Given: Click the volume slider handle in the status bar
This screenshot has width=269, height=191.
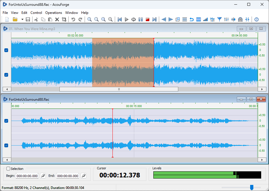Looking at the screenshot, I should tap(252, 187).
